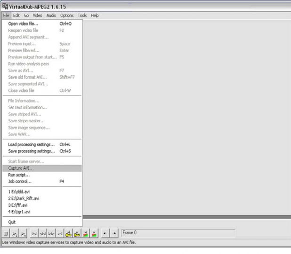Step backward one frame
Viewport: 291px width, 254px height.
43,233
